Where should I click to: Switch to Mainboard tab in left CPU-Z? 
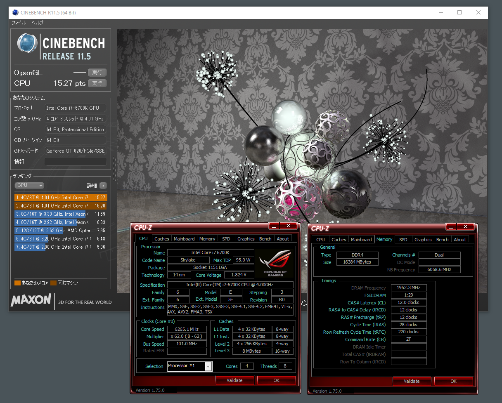(x=184, y=239)
